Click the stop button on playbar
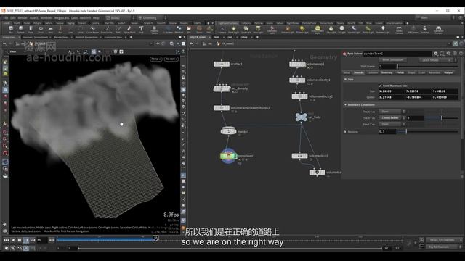The image size is (465, 261). (x=20, y=240)
